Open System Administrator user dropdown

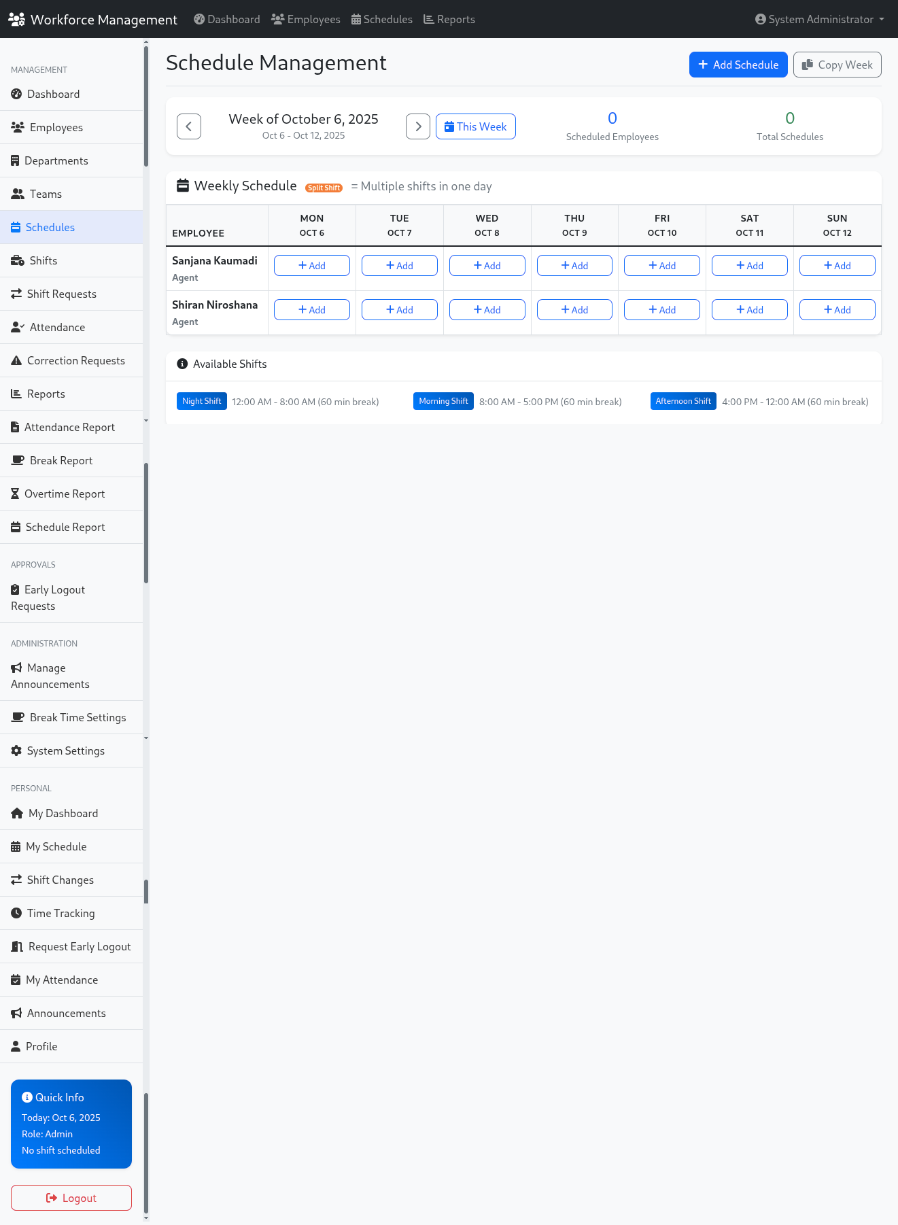[x=819, y=19]
